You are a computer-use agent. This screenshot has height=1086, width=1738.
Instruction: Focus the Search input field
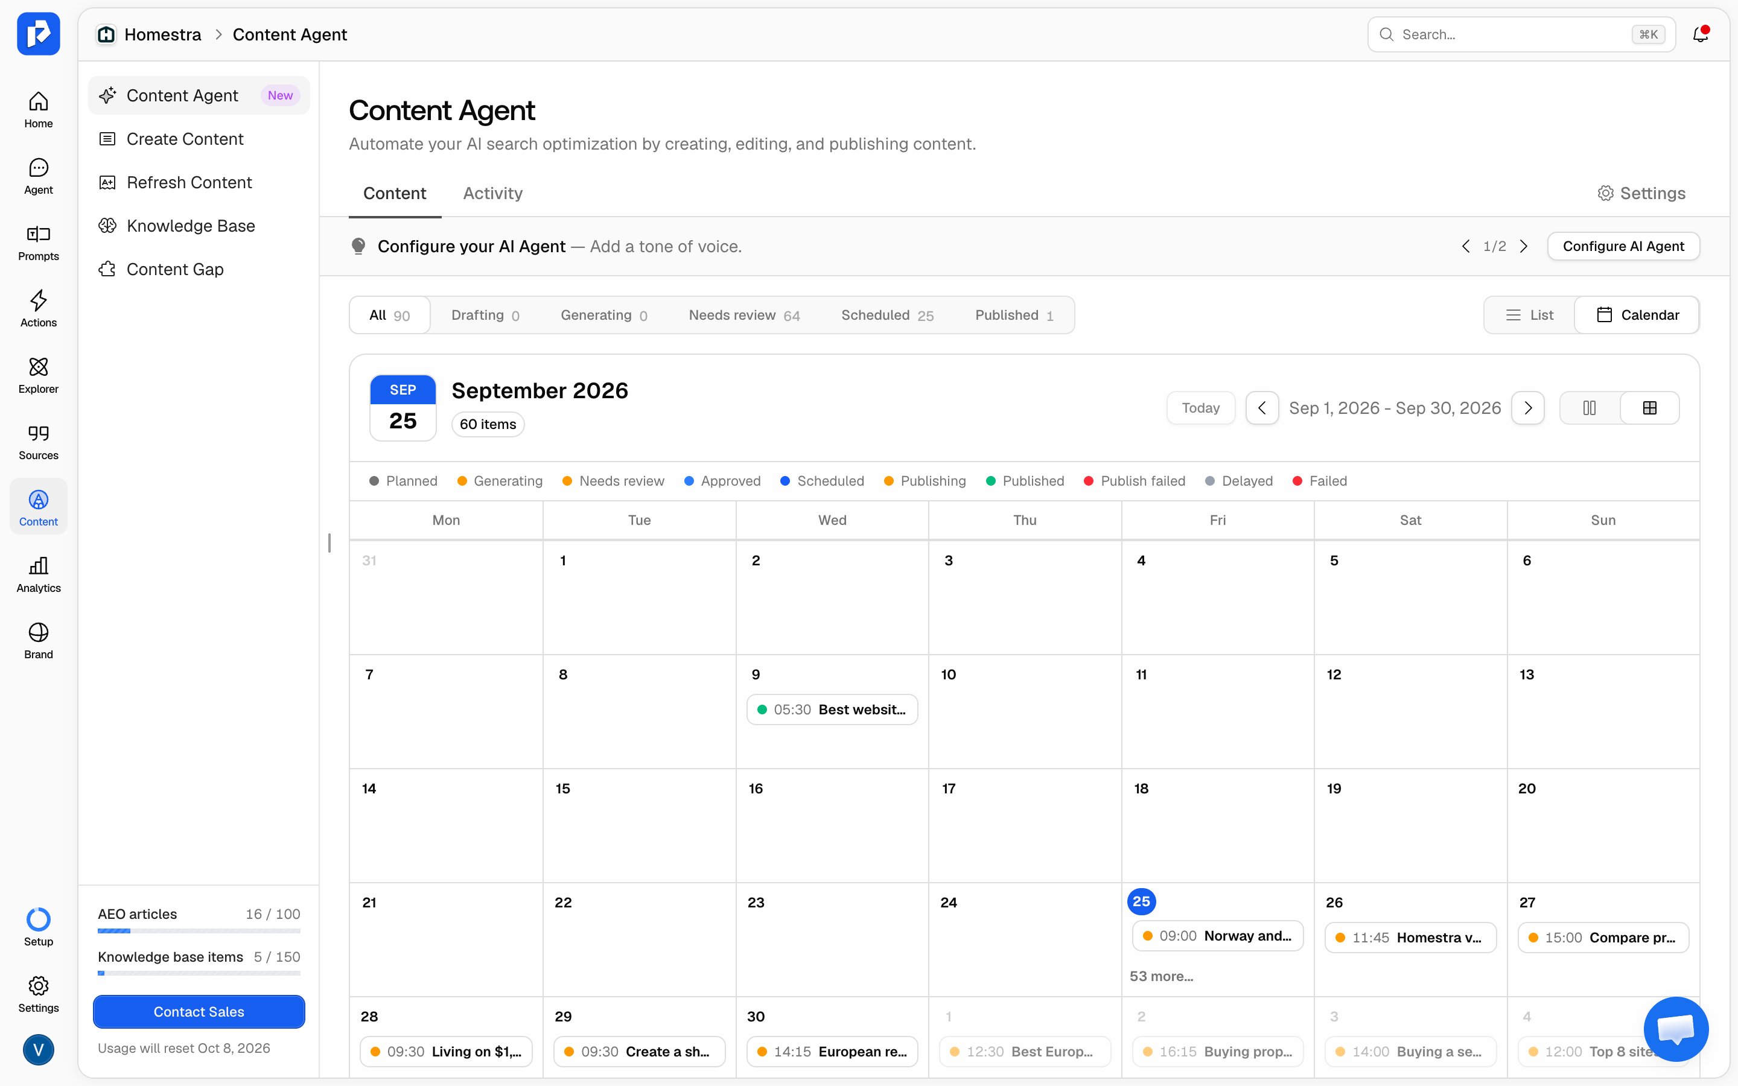1521,34
